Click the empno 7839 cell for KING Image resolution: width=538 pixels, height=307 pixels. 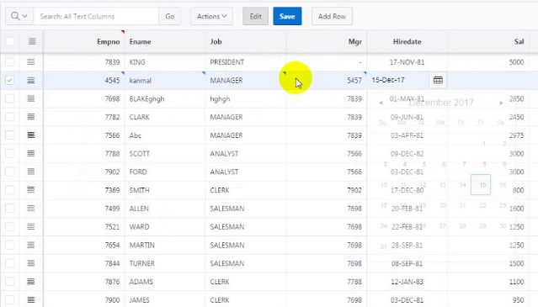84,62
